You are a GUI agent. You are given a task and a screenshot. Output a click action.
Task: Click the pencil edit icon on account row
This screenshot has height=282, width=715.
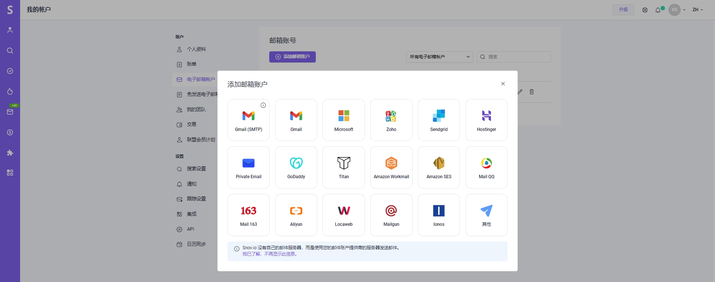(x=520, y=92)
